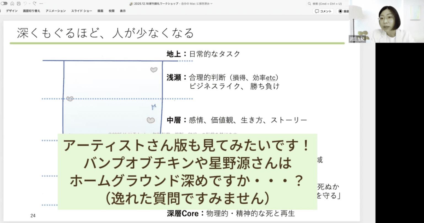This screenshot has width=424, height=223.
Task: Open the Undo history dropdown arrow
Action: [x=29, y=4]
